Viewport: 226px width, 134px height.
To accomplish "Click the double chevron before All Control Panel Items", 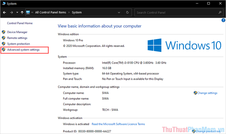I will click(x=32, y=13).
